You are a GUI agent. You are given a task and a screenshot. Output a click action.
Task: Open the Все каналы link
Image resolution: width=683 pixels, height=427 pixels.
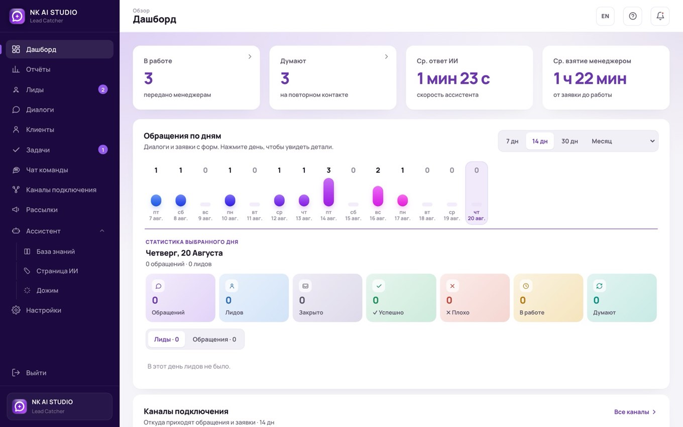[x=635, y=412]
